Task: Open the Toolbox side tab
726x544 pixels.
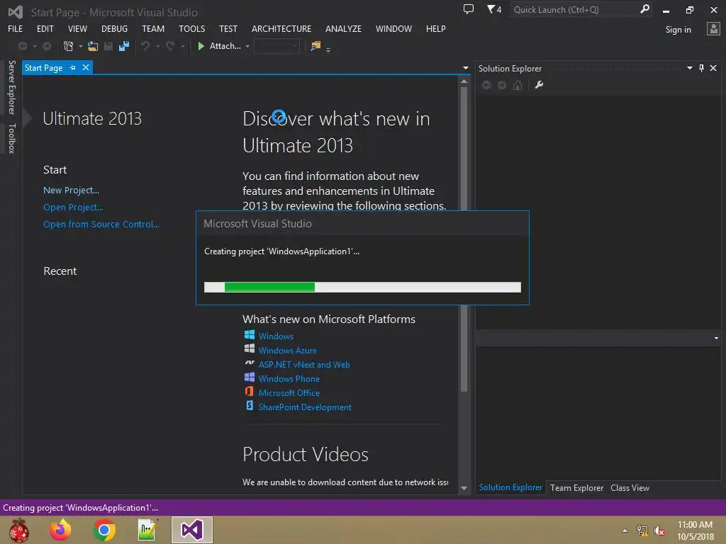Action: coord(11,138)
